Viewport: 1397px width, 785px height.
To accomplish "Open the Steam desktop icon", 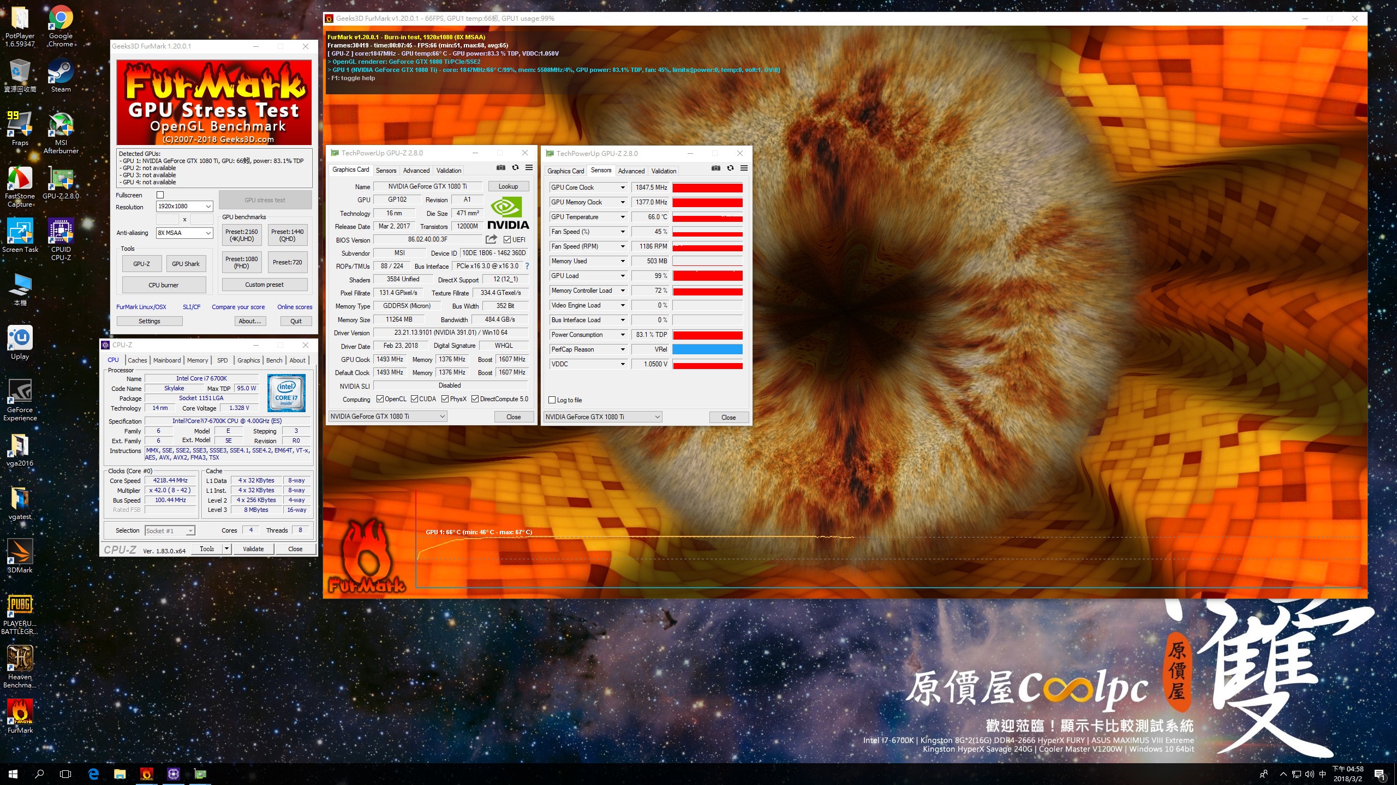I will [x=61, y=76].
